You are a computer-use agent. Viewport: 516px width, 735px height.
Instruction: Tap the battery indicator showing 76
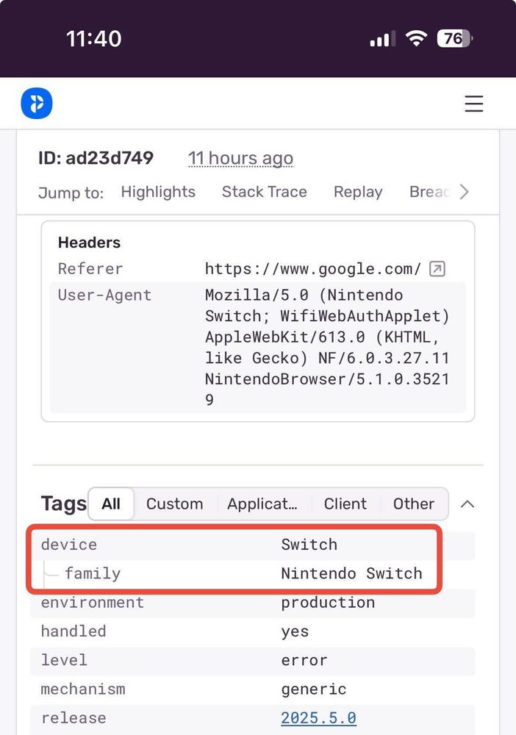tap(454, 38)
